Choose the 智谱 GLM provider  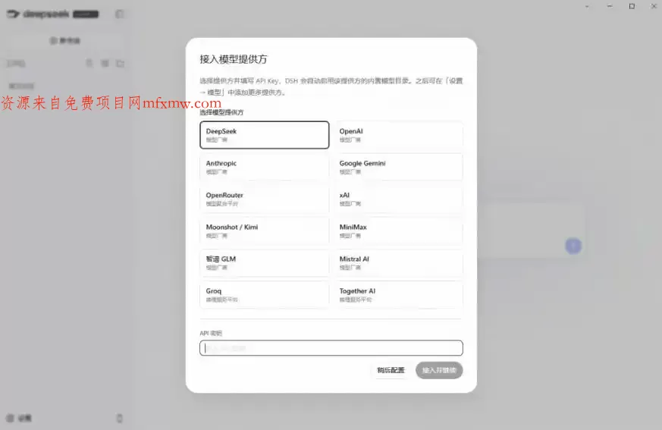pyautogui.click(x=265, y=262)
